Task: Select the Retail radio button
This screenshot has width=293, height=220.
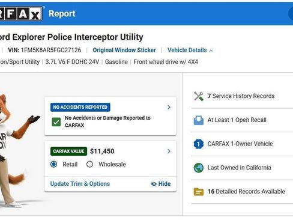Action: [53, 164]
